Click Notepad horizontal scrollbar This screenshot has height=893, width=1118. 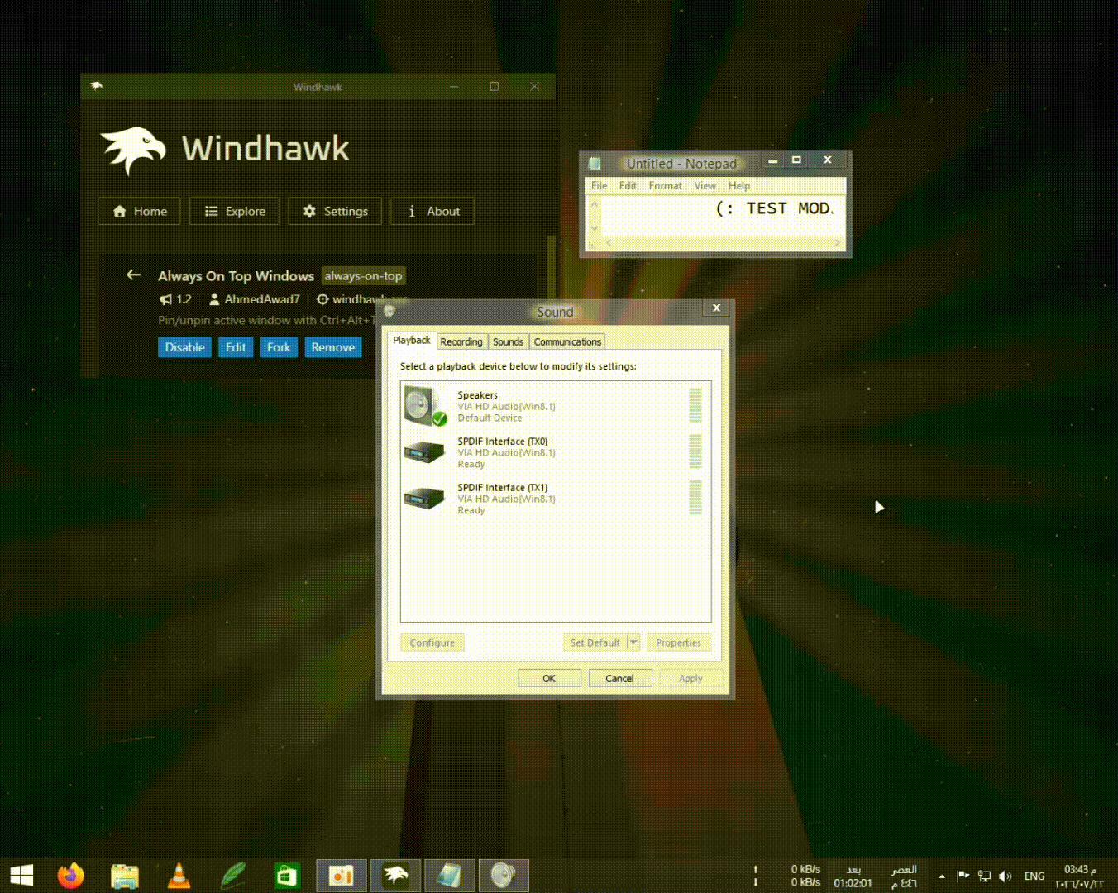pos(724,242)
